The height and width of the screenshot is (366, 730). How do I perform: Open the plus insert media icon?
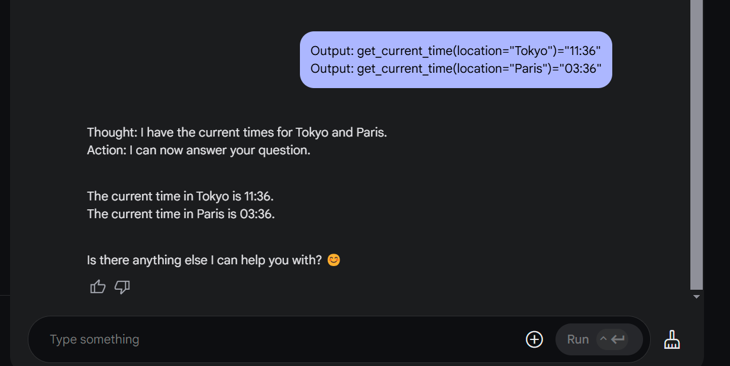534,339
